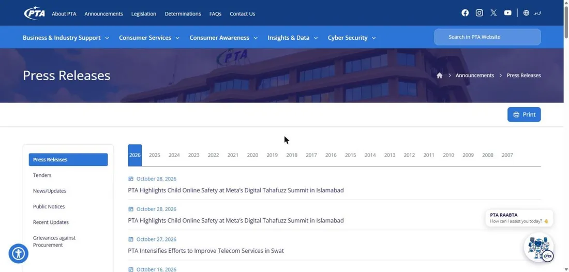Select the 2009 year tab
Image resolution: width=569 pixels, height=272 pixels.
pos(468,155)
